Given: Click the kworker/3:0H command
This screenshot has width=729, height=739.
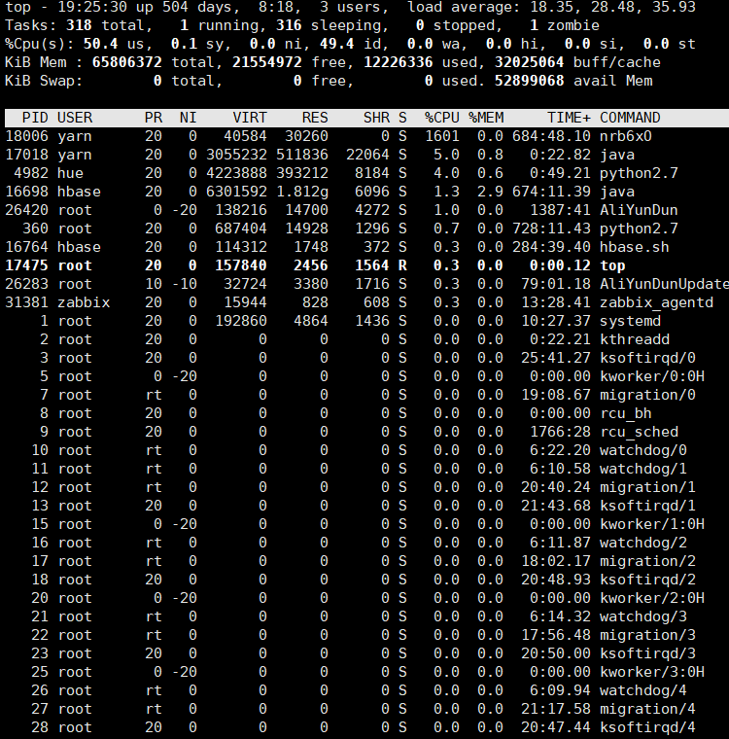Looking at the screenshot, I should pyautogui.click(x=651, y=672).
